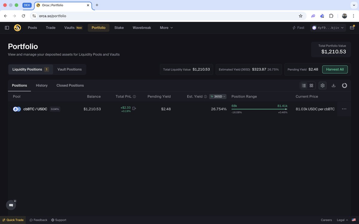Open the browser extensions puzzle icon

331,16
